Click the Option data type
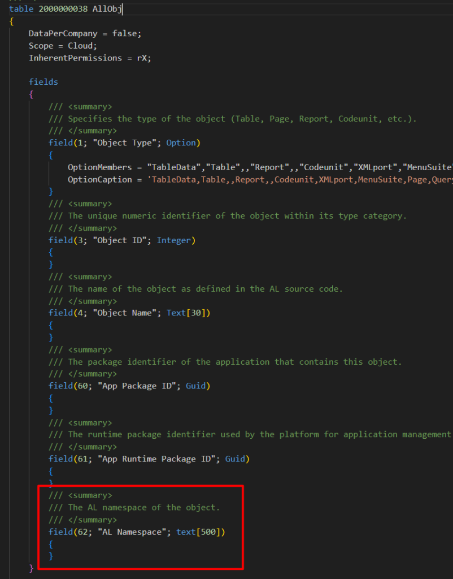The width and height of the screenshot is (453, 579). [x=181, y=143]
